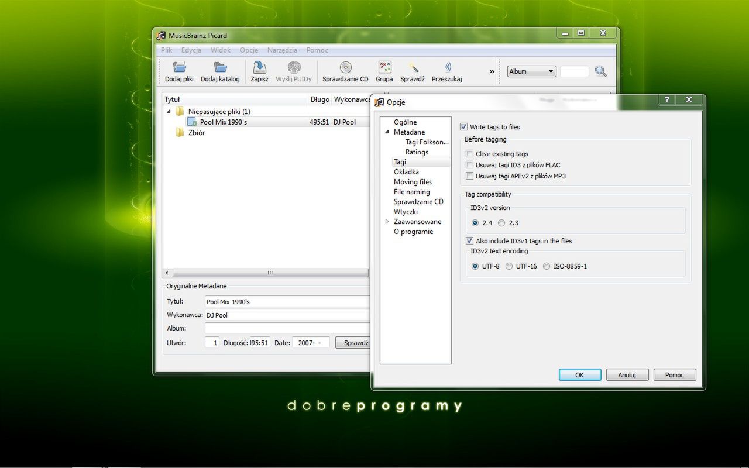Check Usuwaj tagi ID3 z plików FLAC
Screen dimensions: 749x468
pyautogui.click(x=469, y=165)
